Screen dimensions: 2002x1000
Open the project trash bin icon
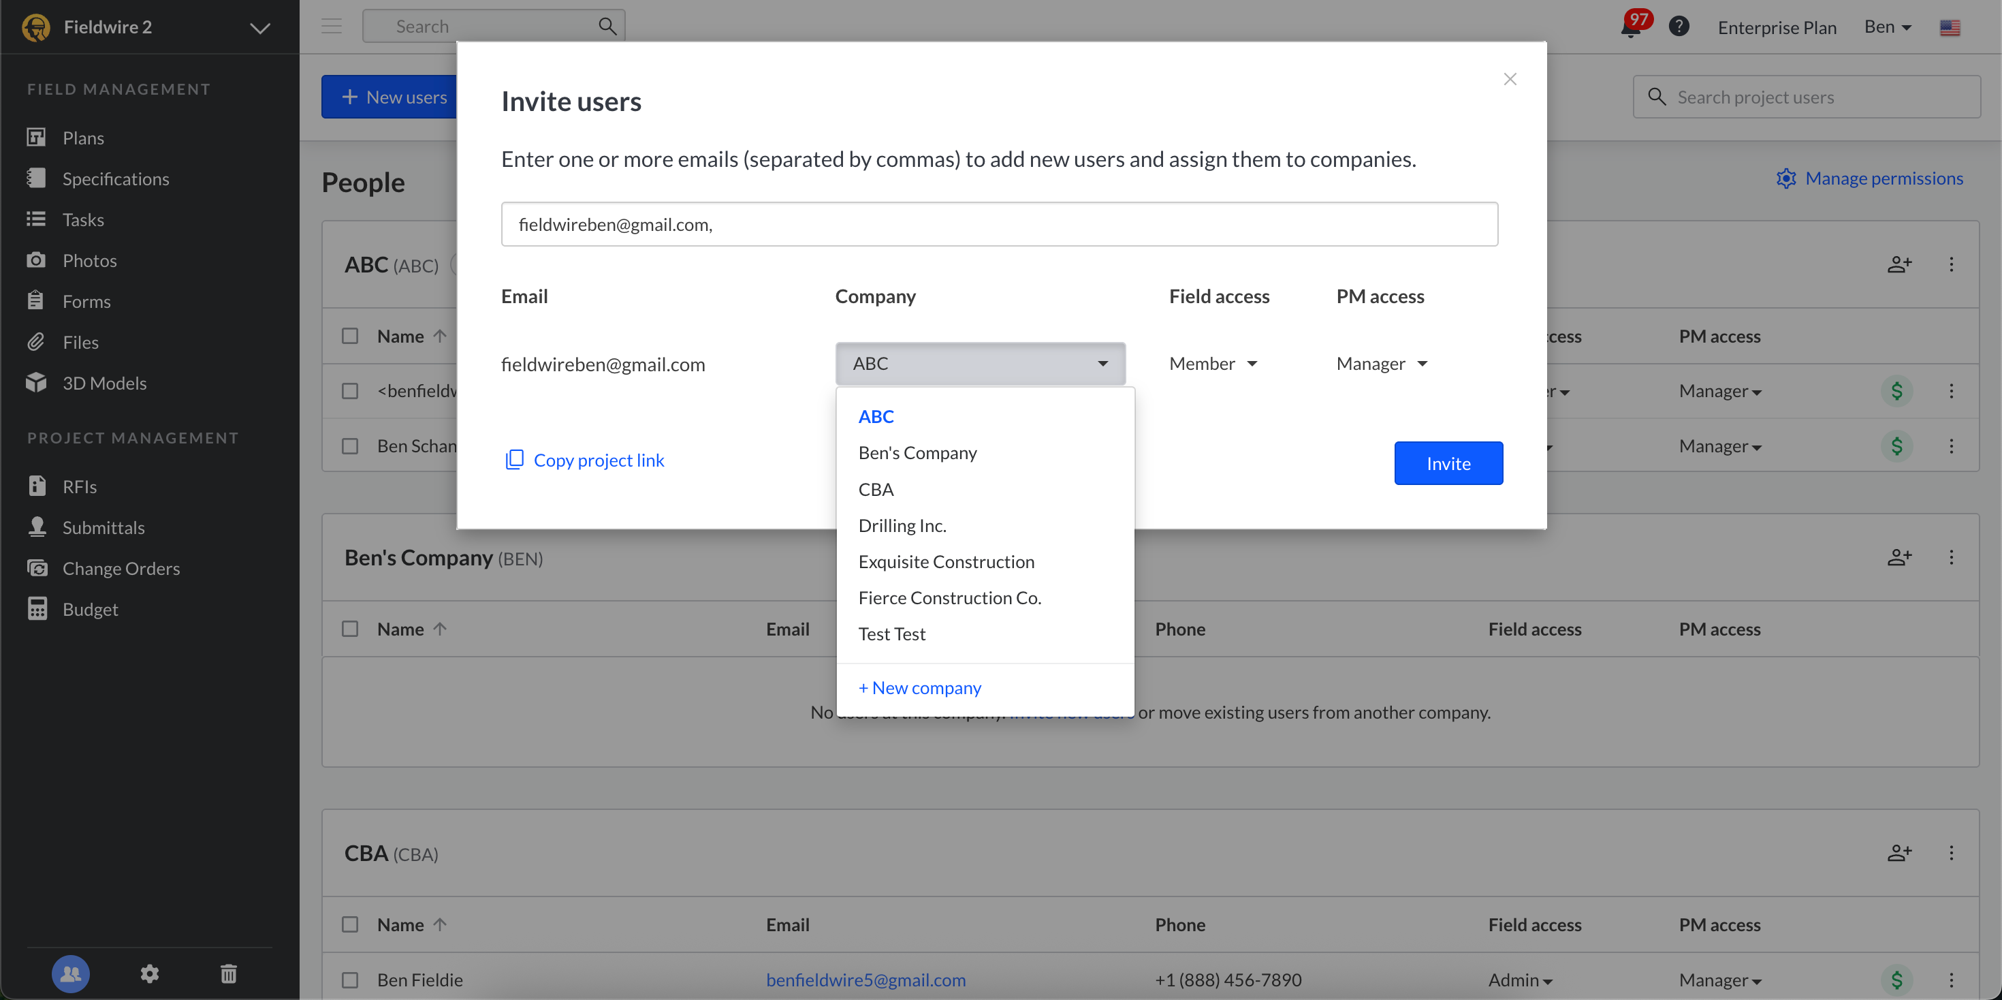229,973
